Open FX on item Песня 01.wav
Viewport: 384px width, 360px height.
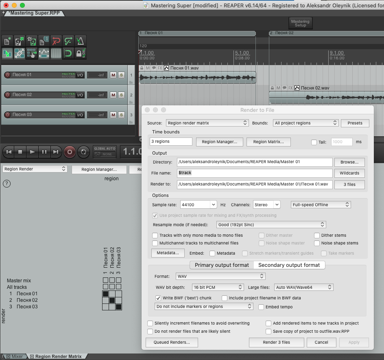(160, 68)
